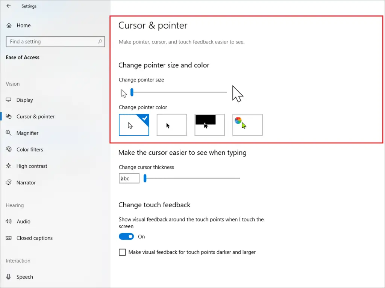Click the Color filters sidebar icon

pyautogui.click(x=8, y=149)
